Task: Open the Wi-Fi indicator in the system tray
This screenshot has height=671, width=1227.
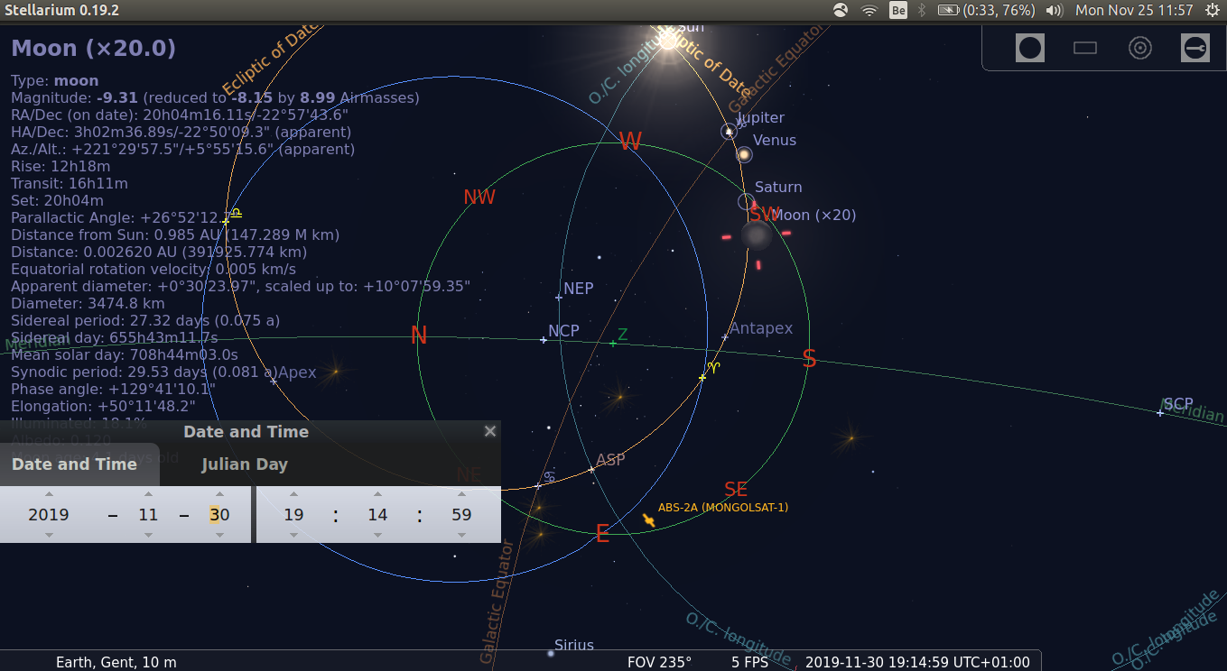Action: click(869, 11)
